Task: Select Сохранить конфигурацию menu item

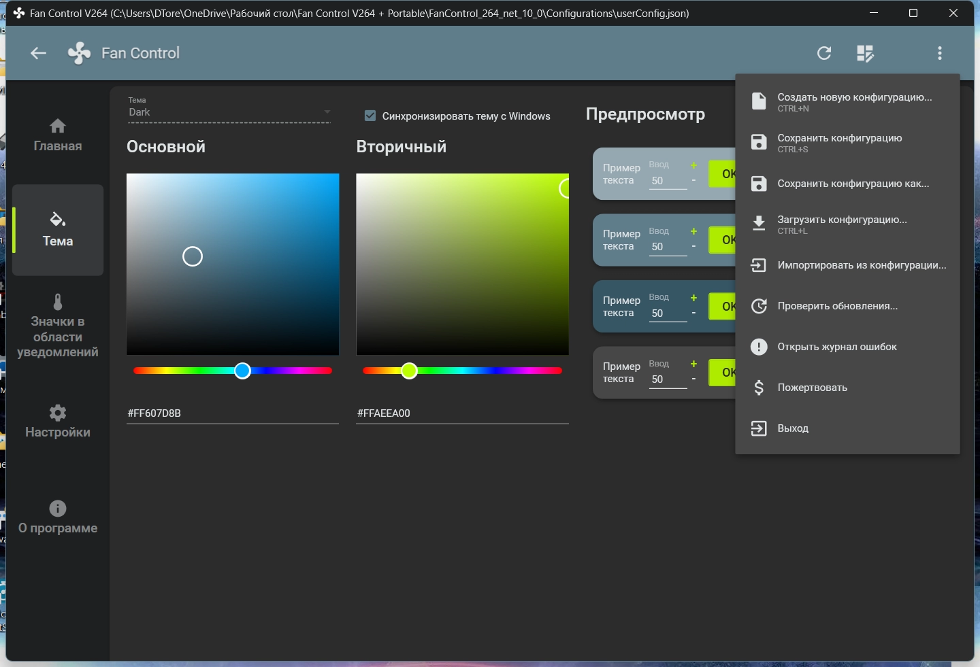Action: tap(839, 142)
